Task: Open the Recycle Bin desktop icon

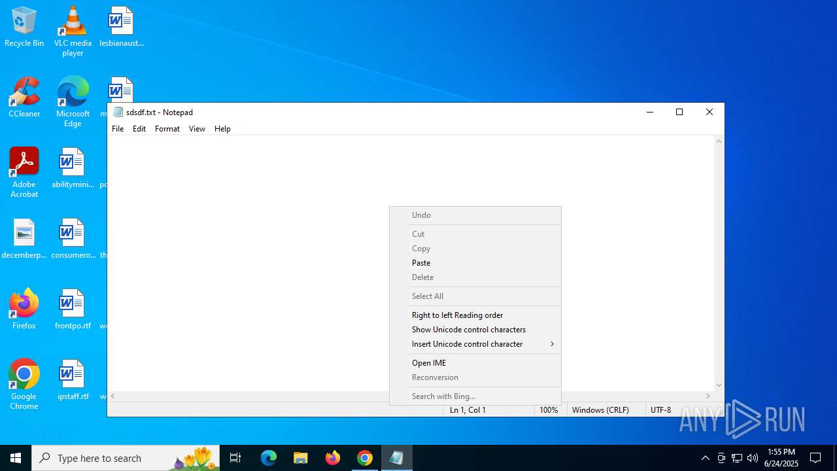Action: [x=24, y=27]
